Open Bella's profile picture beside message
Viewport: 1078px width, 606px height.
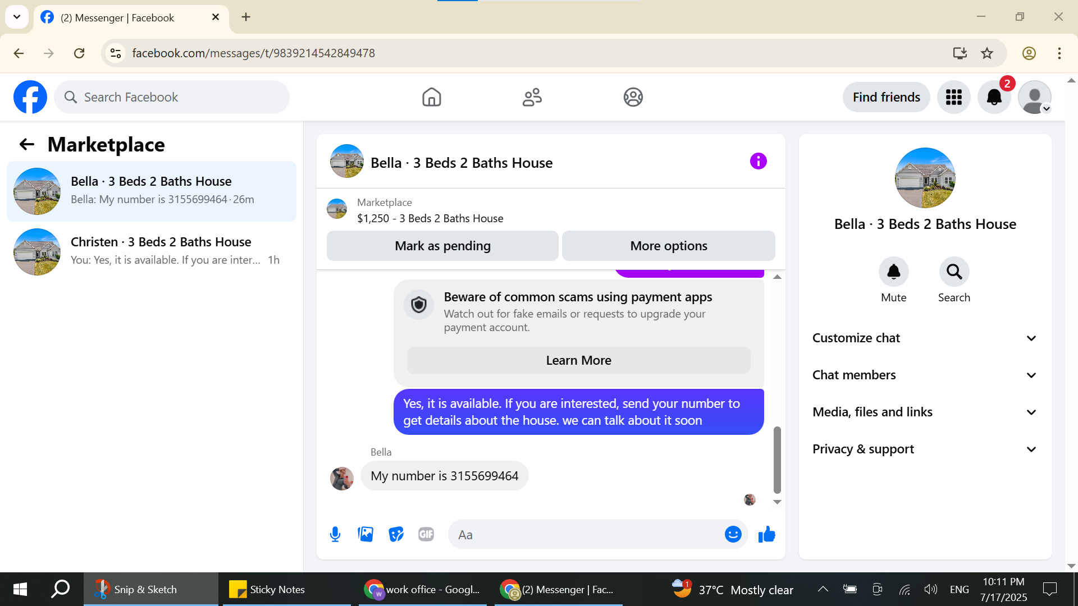(342, 479)
